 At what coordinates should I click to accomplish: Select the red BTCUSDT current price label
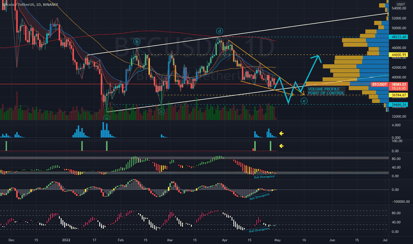[x=379, y=84]
